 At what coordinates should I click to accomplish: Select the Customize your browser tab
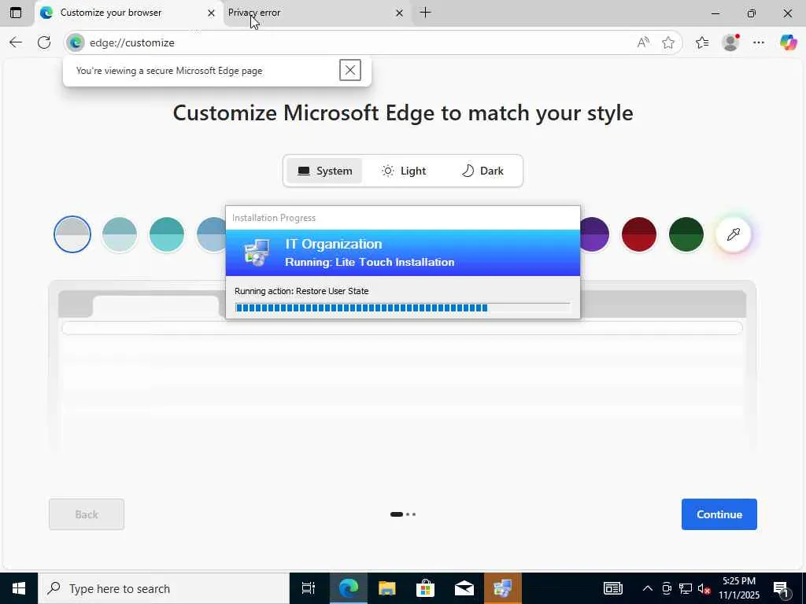click(x=129, y=13)
